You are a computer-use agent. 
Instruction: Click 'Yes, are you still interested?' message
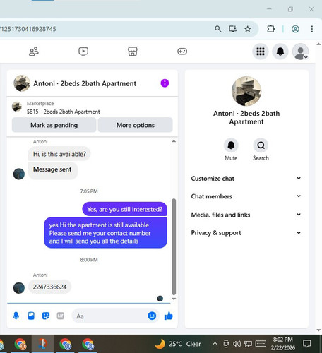tap(124, 209)
